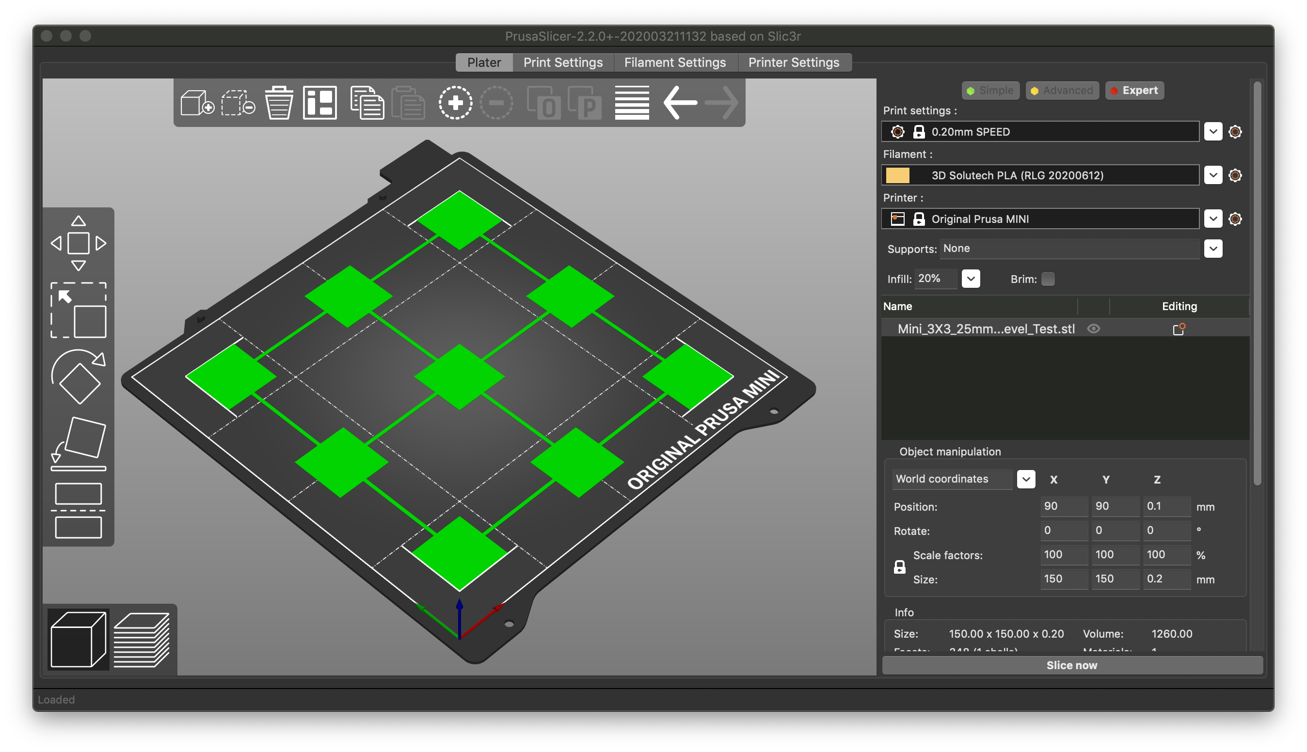Image resolution: width=1307 pixels, height=752 pixels.
Task: Open the Plater tab
Action: [484, 63]
